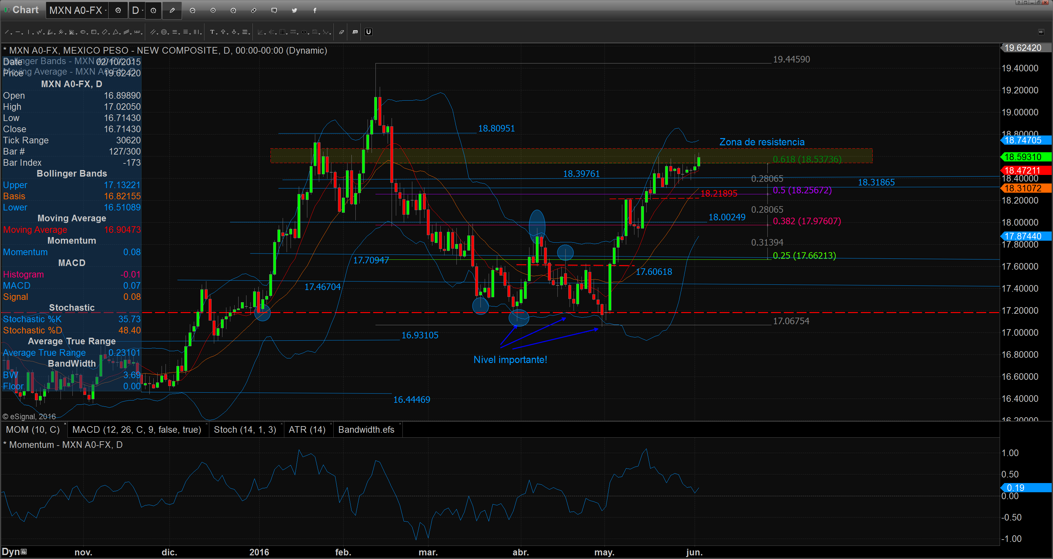Viewport: 1053px width, 559px height.
Task: Expand dropdown arrow beside regression grid tool
Action: [x=287, y=34]
